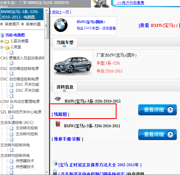The height and width of the screenshot is (175, 180).
Task: Open the 线路图 link
Action: point(60,114)
